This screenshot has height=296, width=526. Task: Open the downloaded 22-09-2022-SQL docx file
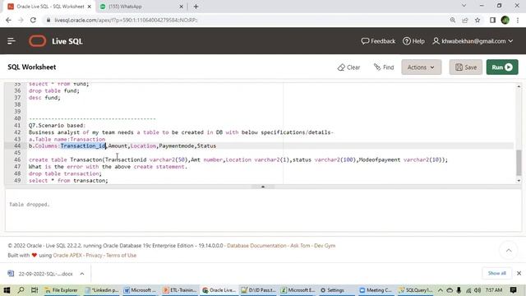tap(40, 274)
